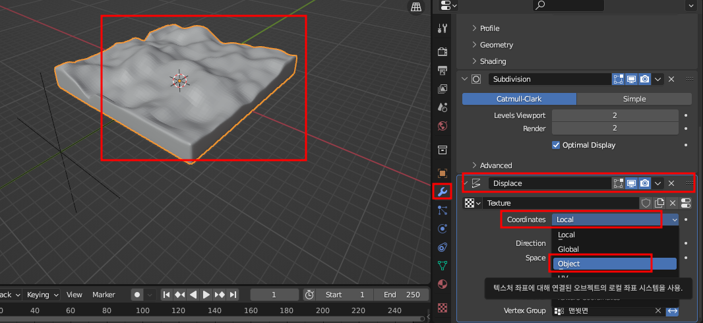Choose Global in the coordinates list
Viewport: 703px width, 323px height.
[x=615, y=249]
